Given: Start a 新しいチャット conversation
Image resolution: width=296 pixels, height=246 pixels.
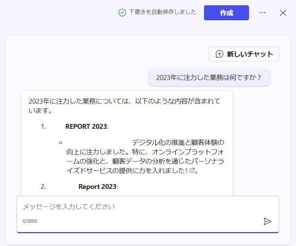Looking at the screenshot, I should click(244, 54).
